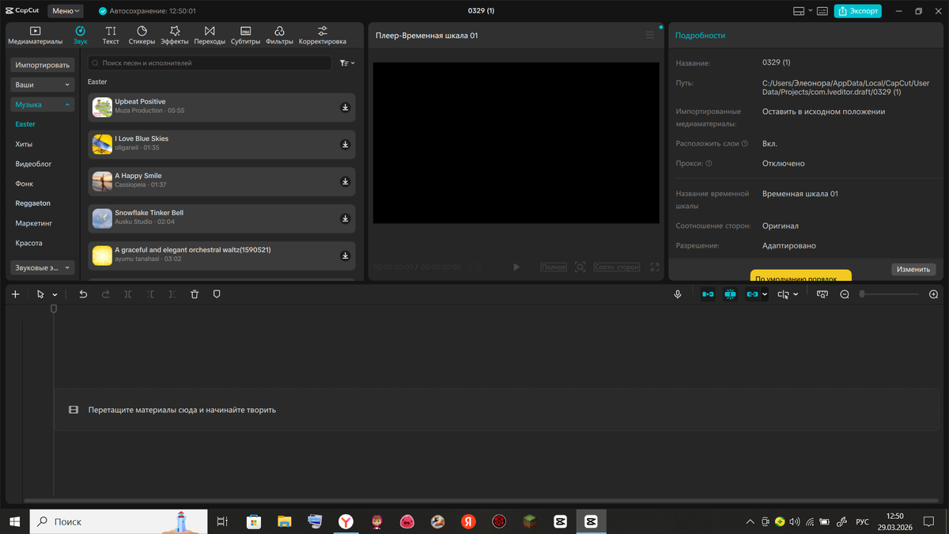Play the timeline preview
This screenshot has width=949, height=534.
coord(516,267)
